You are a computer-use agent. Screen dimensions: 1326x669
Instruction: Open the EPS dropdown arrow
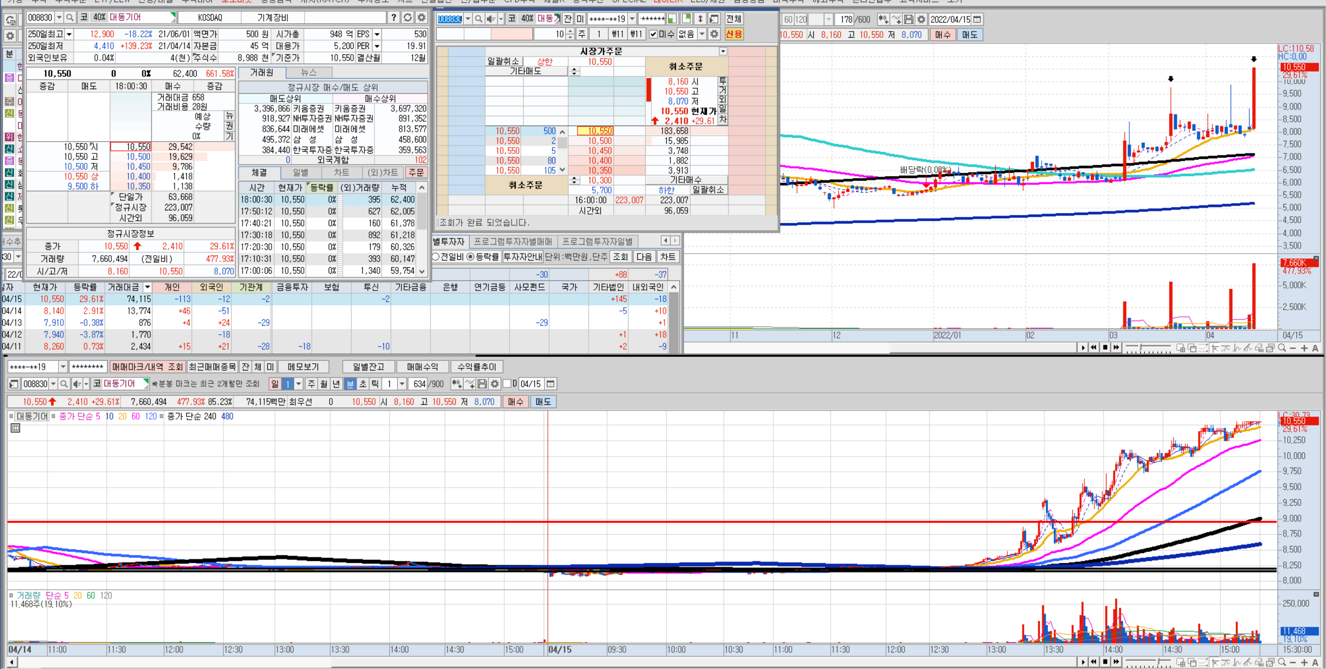click(x=377, y=34)
